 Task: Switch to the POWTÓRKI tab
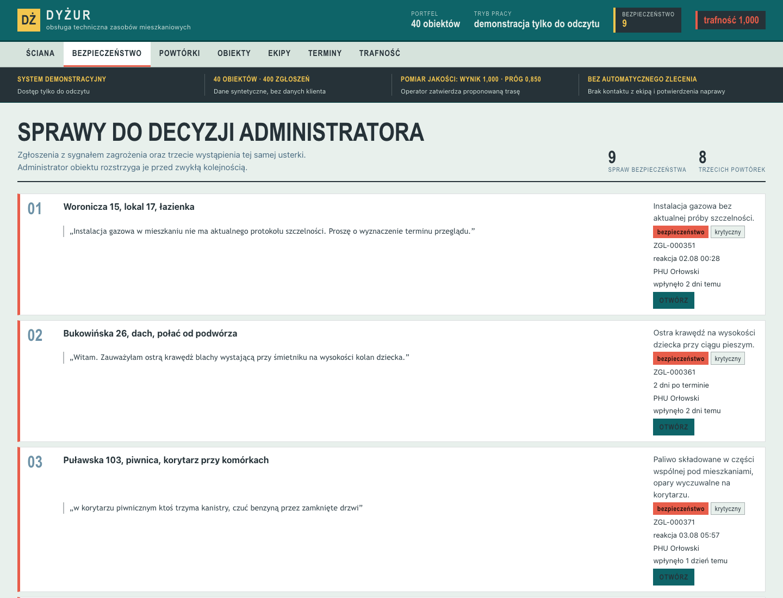point(179,53)
